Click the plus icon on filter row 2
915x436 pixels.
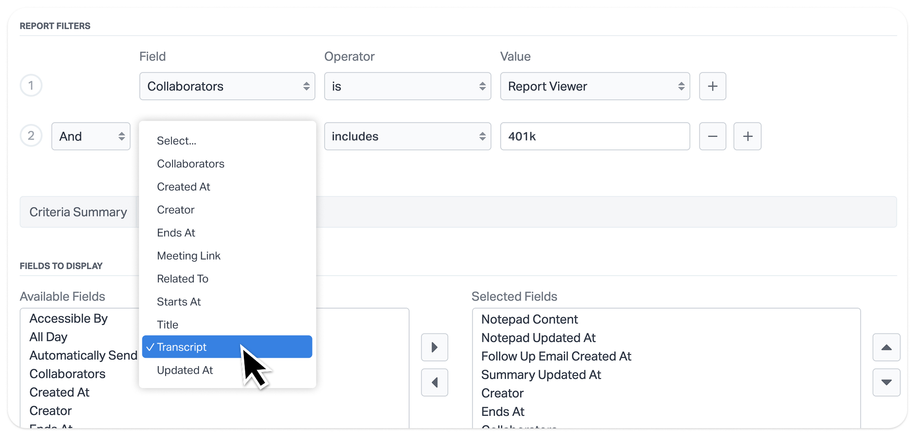(x=747, y=136)
